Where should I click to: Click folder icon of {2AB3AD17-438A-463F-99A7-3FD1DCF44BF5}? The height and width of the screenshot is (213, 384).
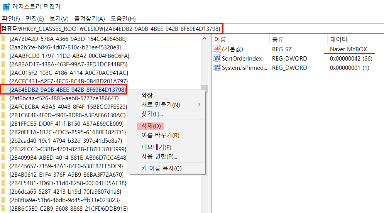[3, 64]
